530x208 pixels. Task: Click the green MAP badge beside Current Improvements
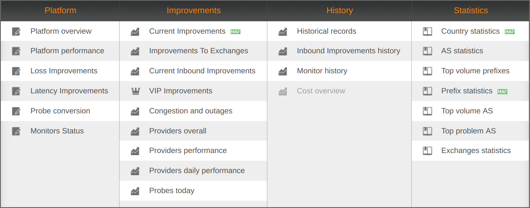(235, 32)
